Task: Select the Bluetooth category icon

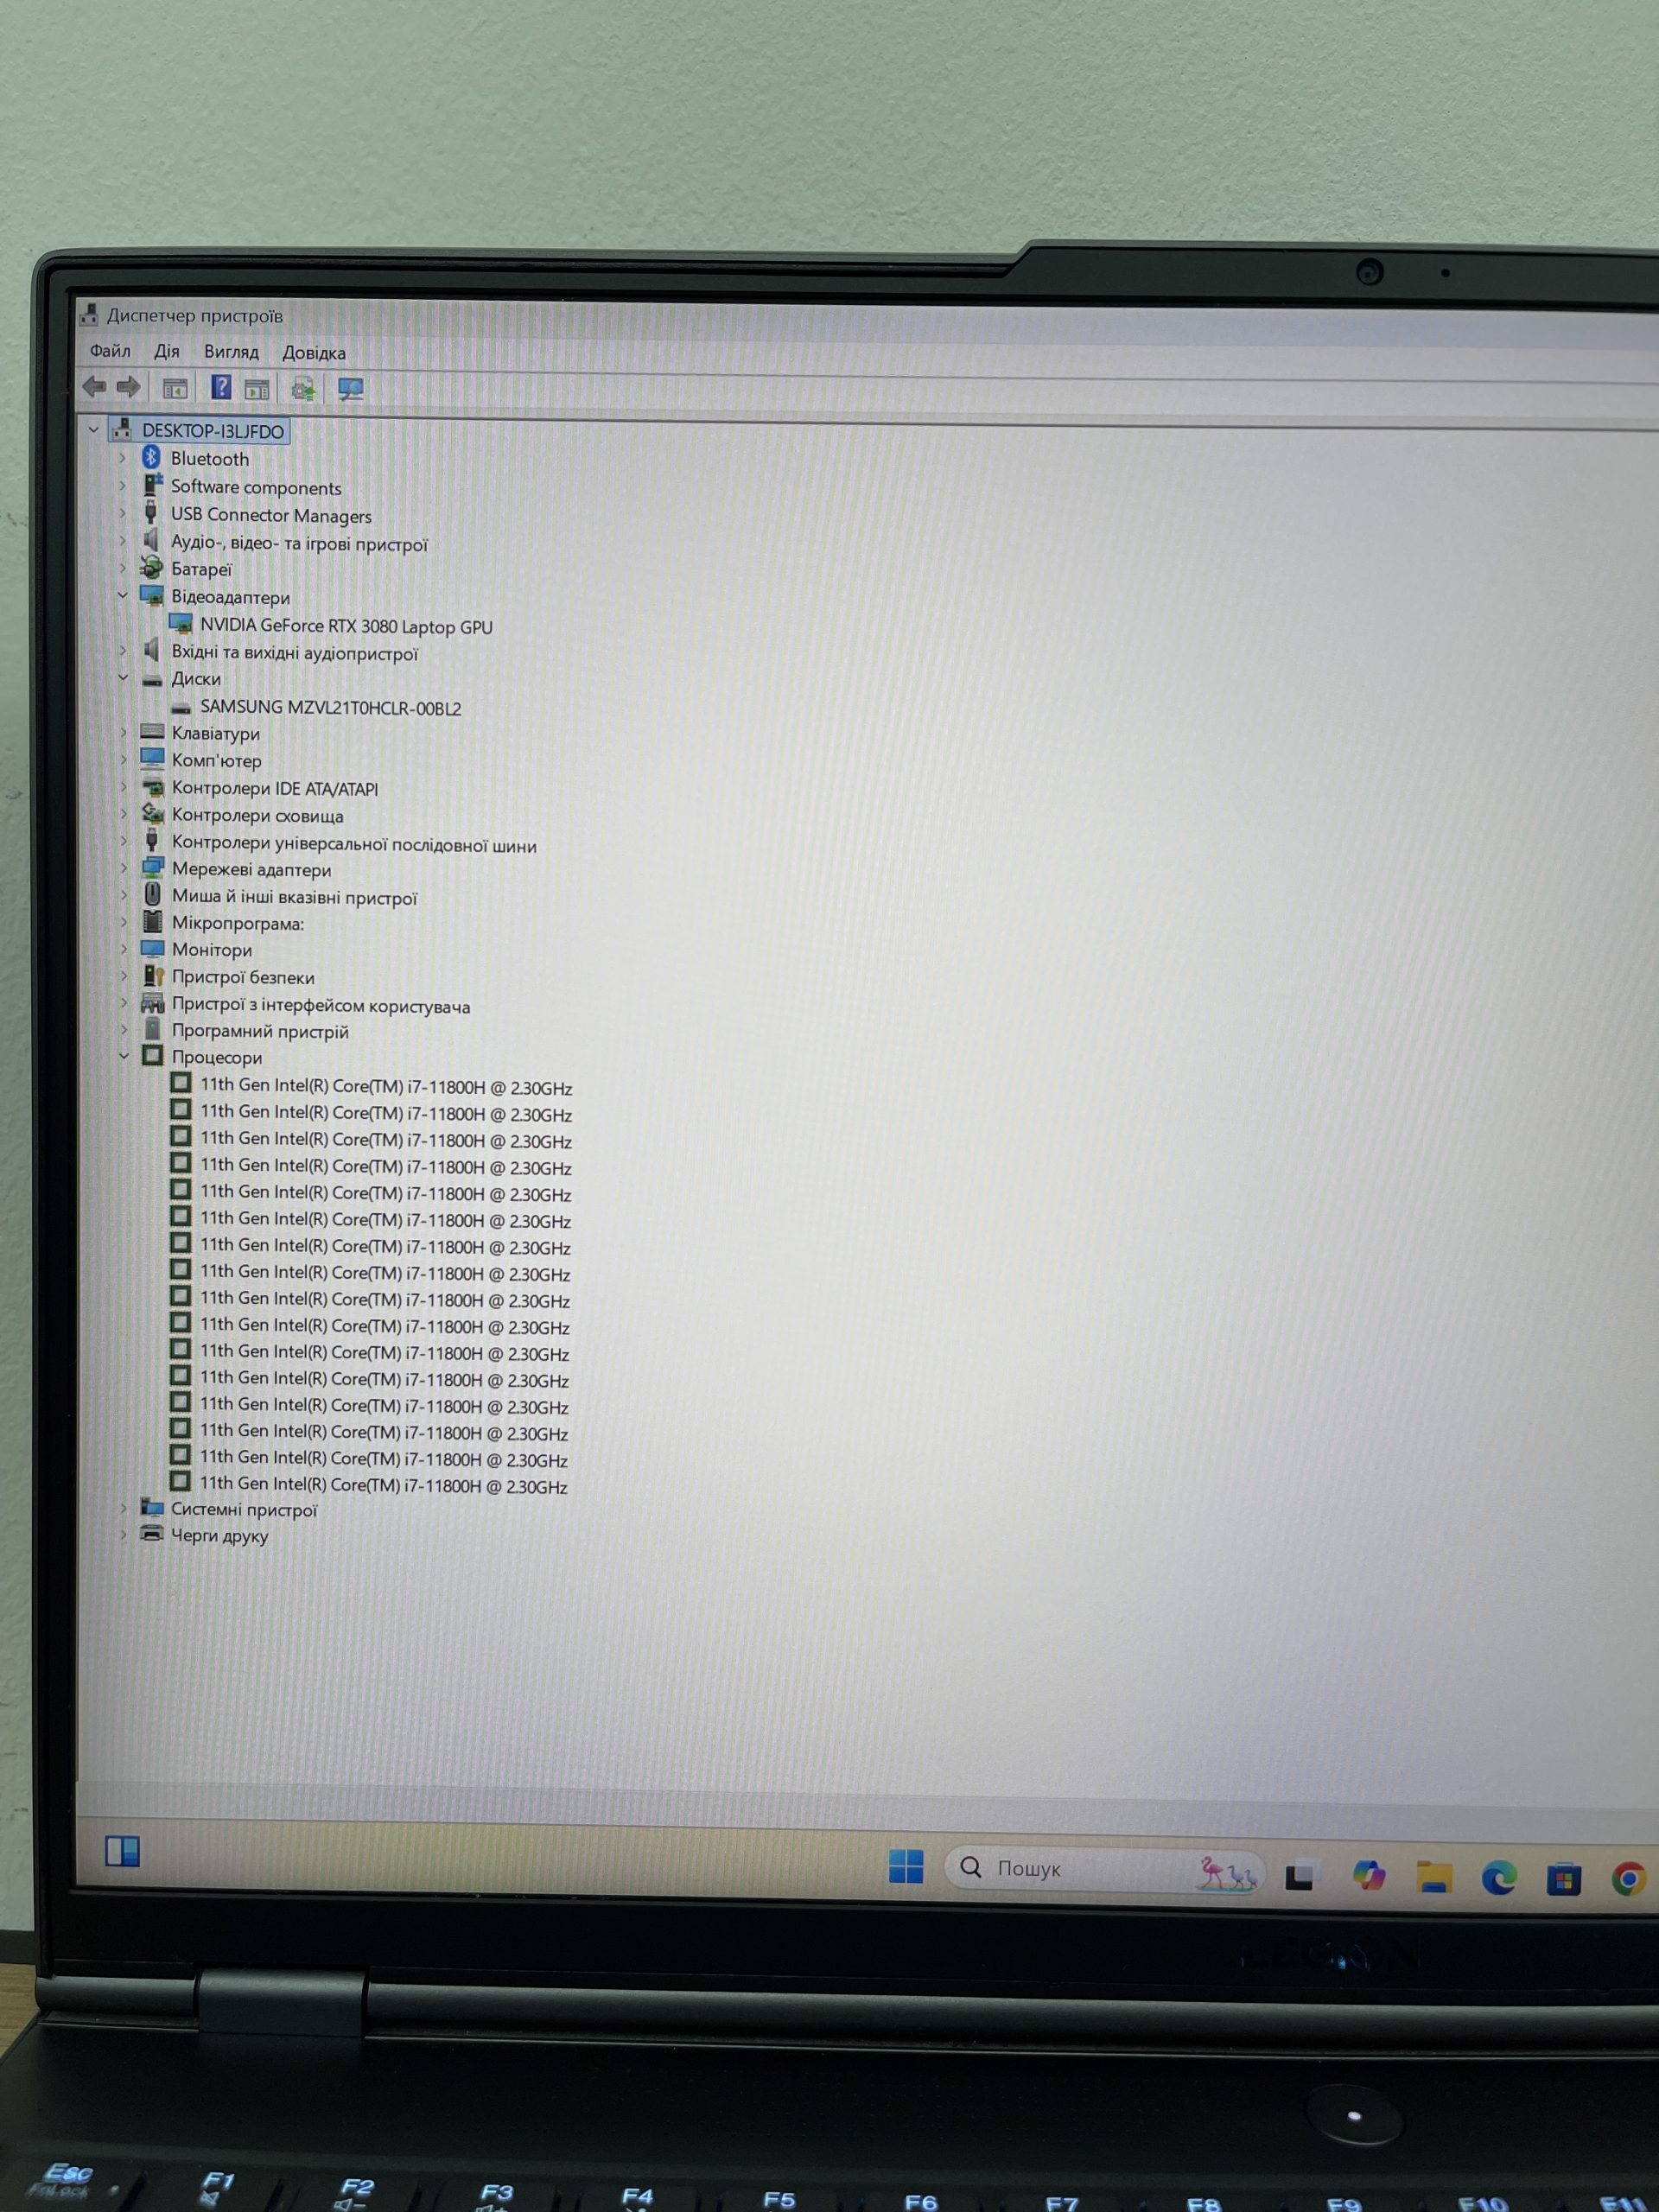Action: click(x=151, y=457)
